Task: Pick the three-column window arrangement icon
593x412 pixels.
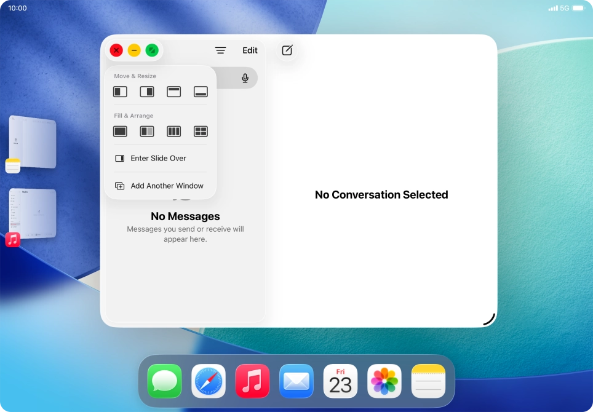Action: tap(173, 131)
